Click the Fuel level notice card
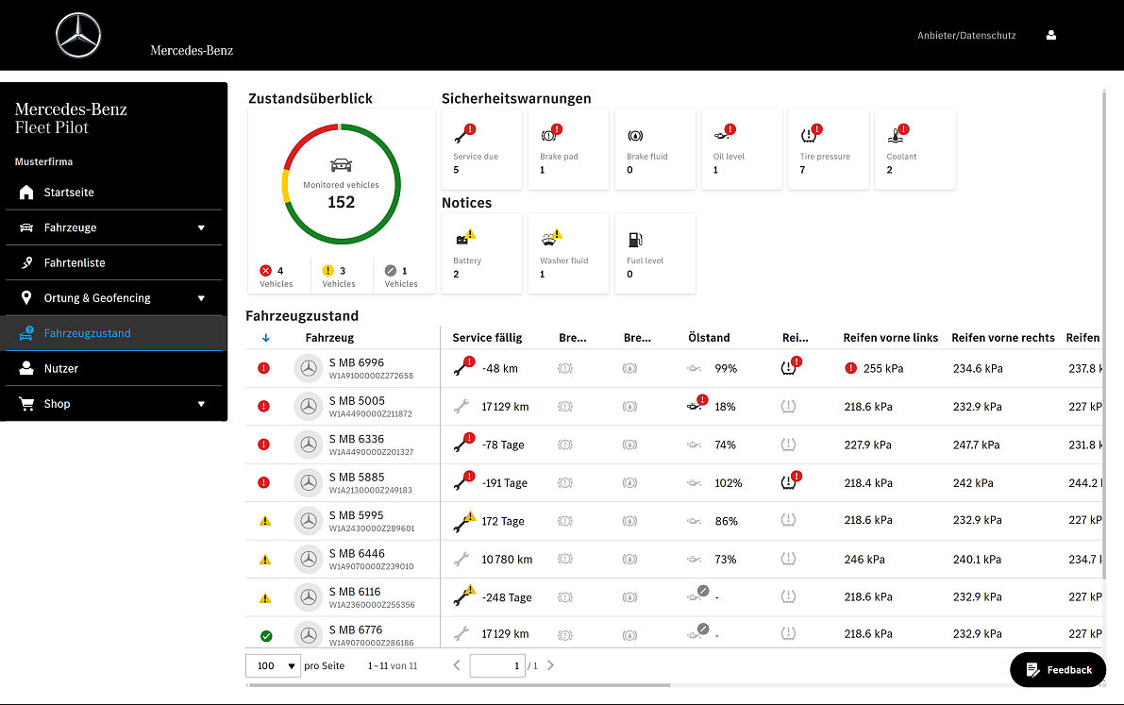 point(654,253)
